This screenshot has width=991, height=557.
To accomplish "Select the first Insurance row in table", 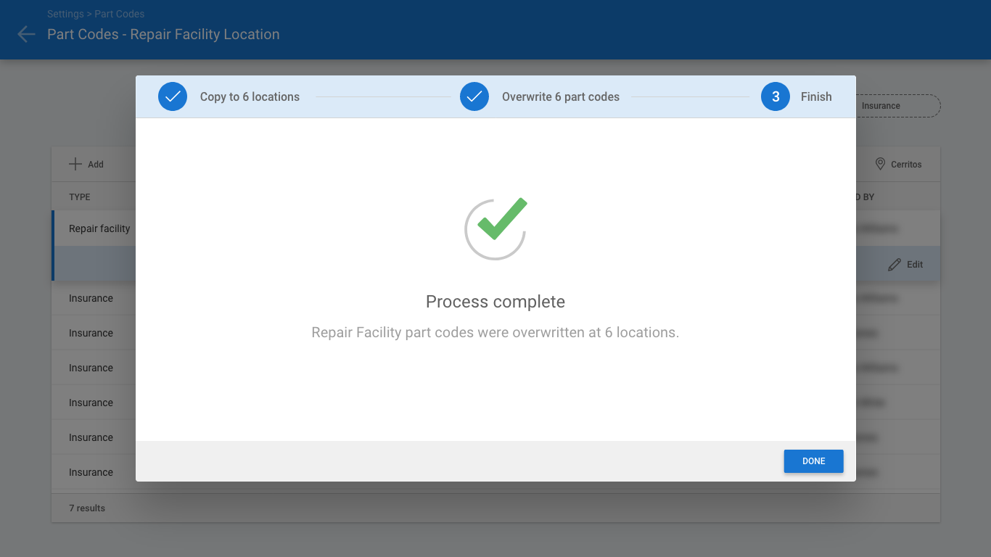I will tap(91, 298).
